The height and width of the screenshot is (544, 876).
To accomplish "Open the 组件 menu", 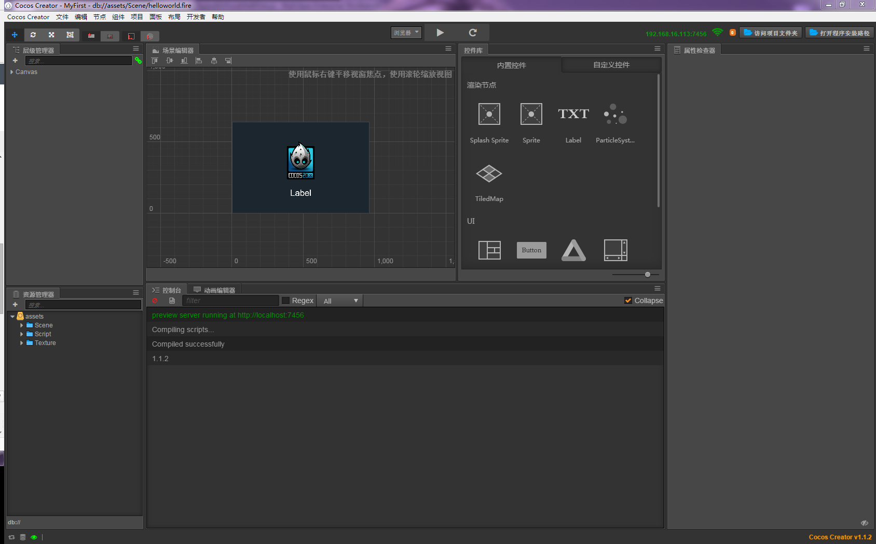I will [118, 17].
